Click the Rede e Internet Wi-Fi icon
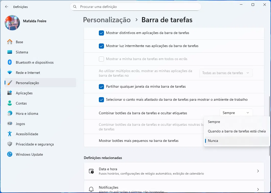 pos(10,73)
